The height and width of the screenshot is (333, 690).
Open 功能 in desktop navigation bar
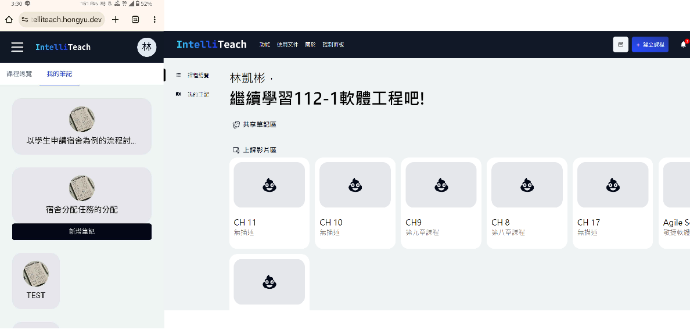(x=264, y=45)
